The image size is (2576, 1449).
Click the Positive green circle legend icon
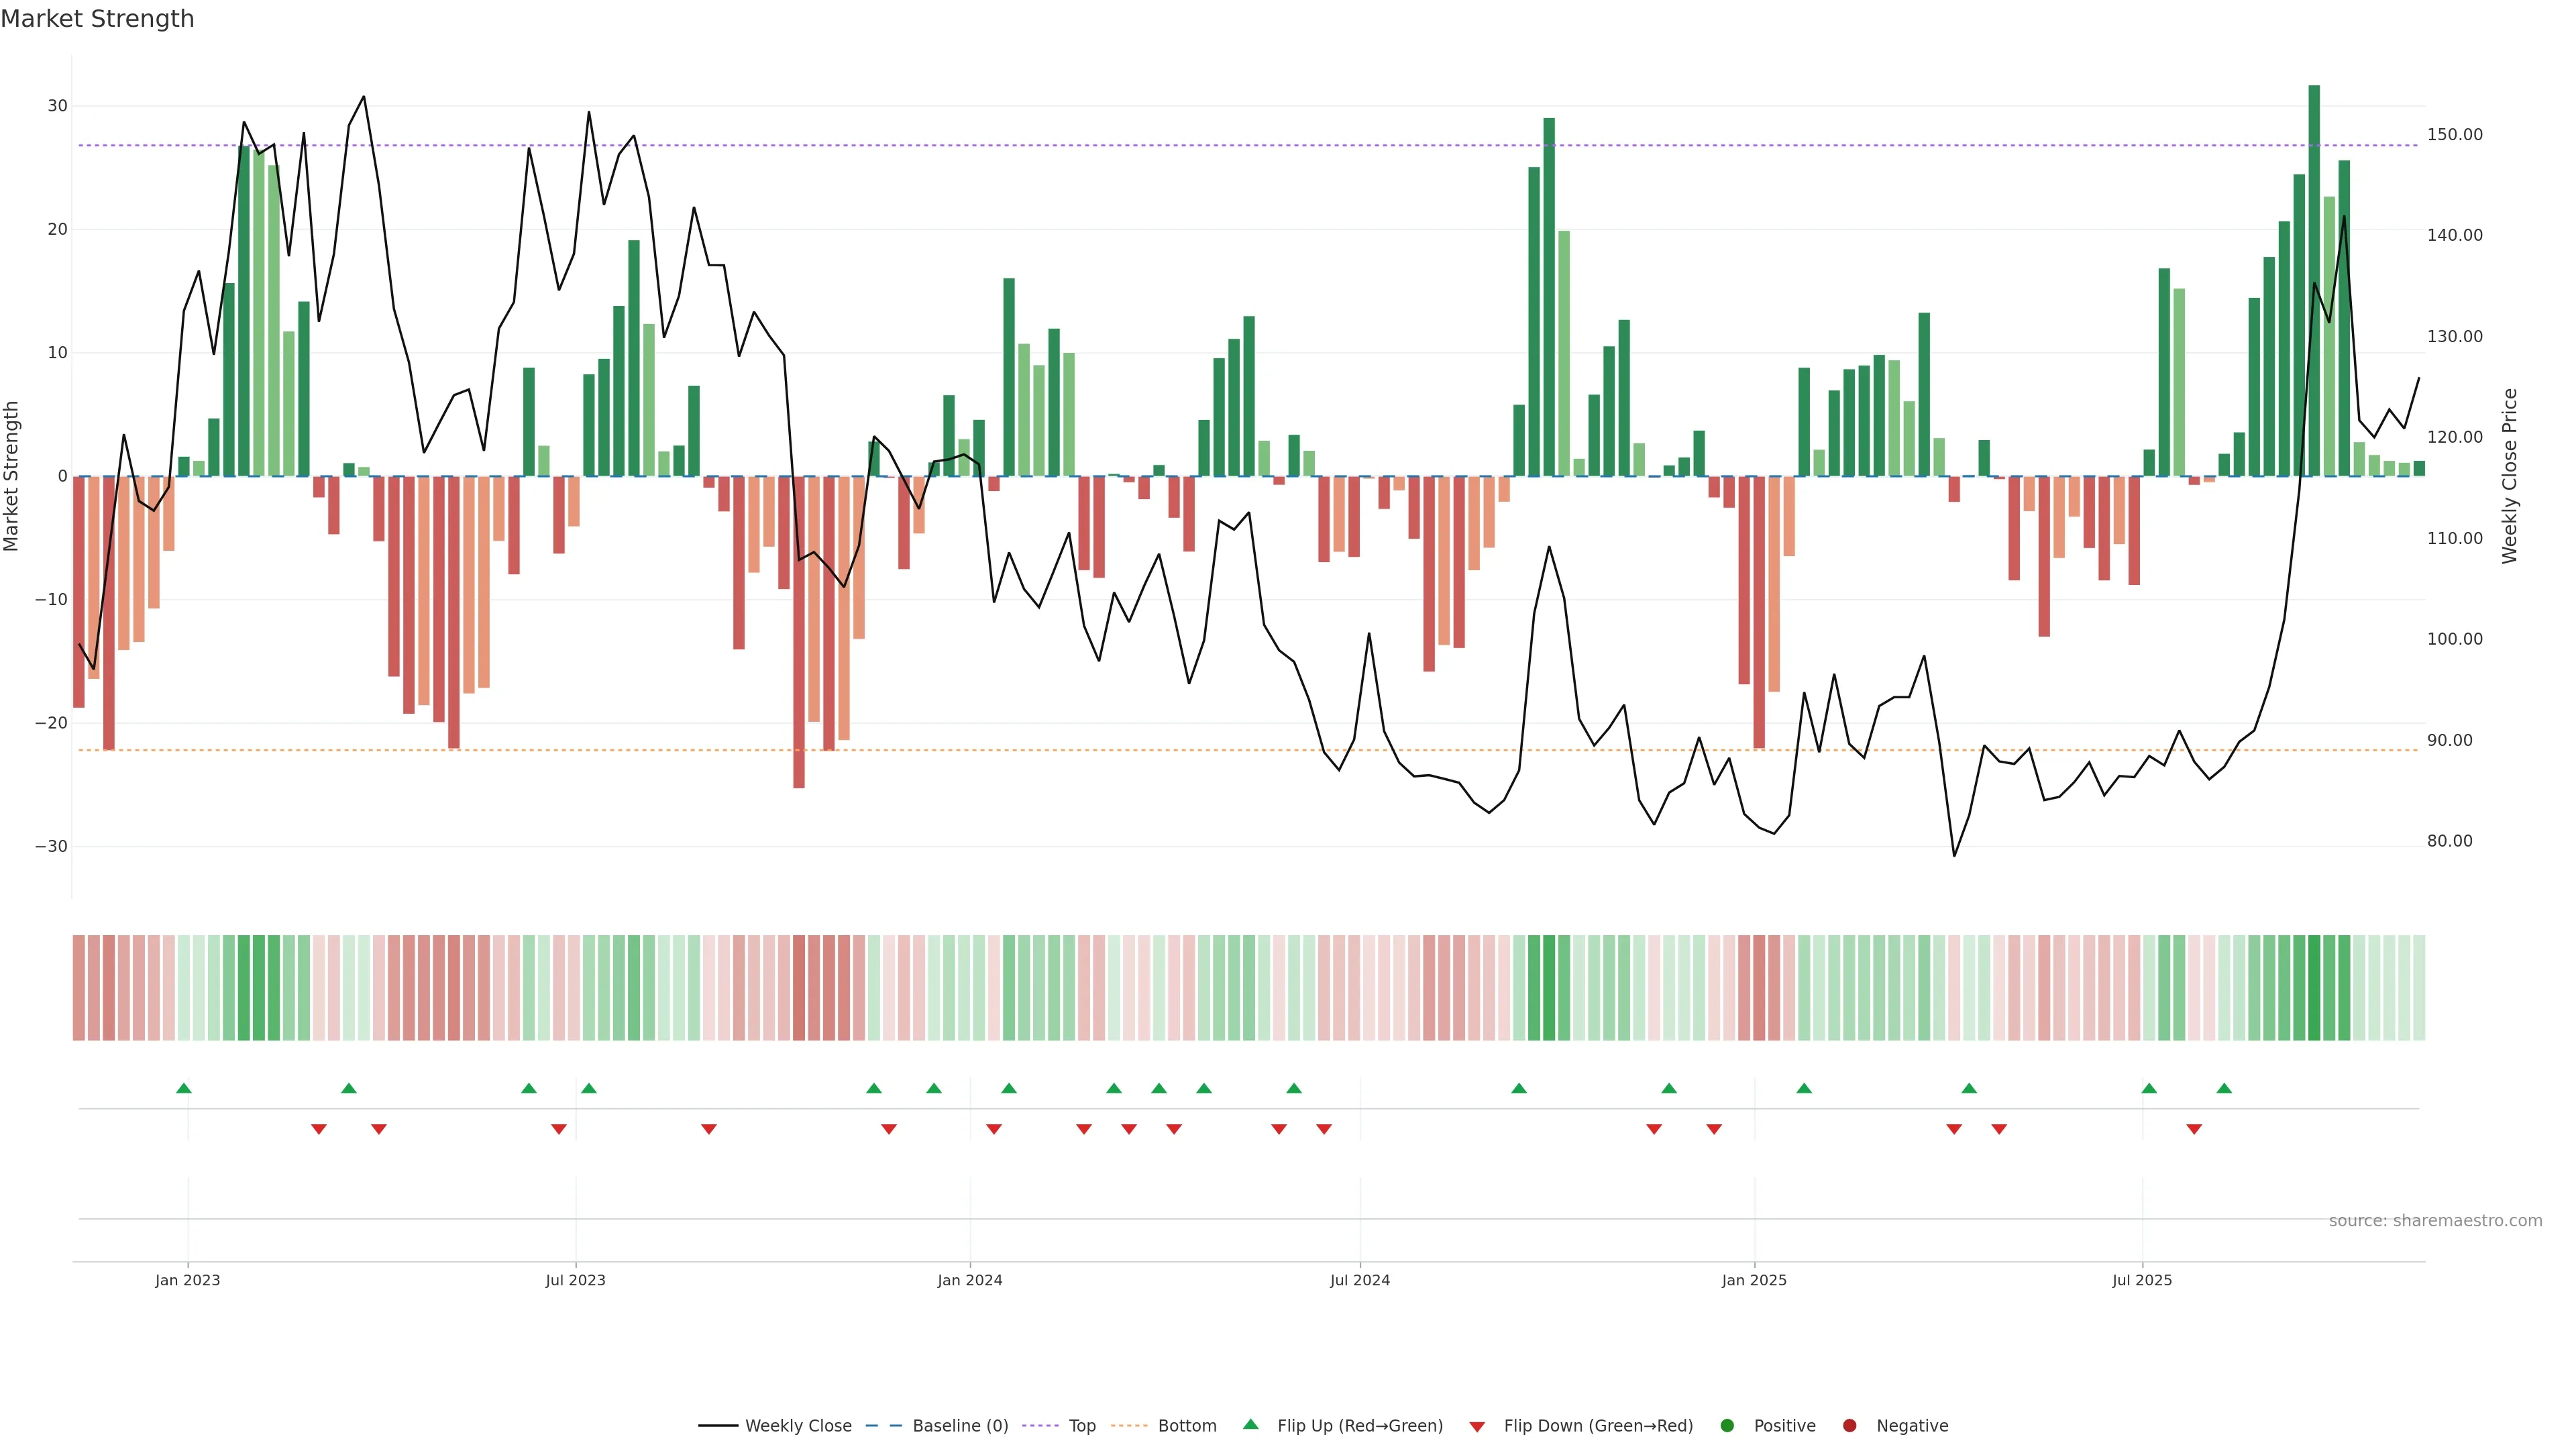pos(1727,1426)
